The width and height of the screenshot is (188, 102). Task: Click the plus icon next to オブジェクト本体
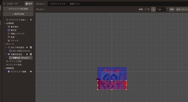[x=31, y=20]
